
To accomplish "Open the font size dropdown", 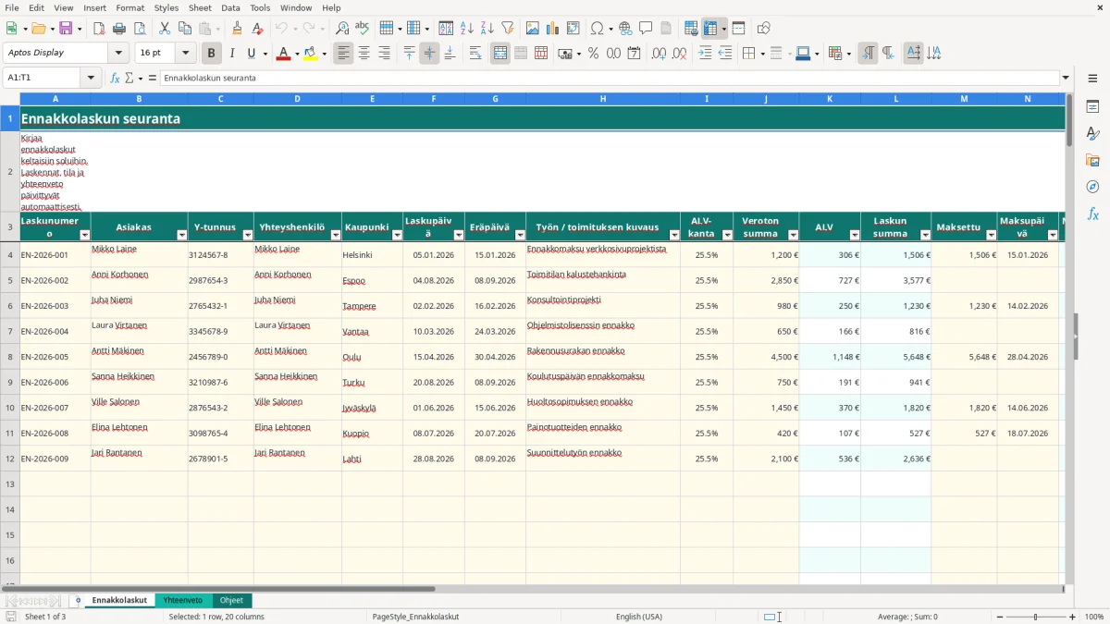I will (x=185, y=54).
